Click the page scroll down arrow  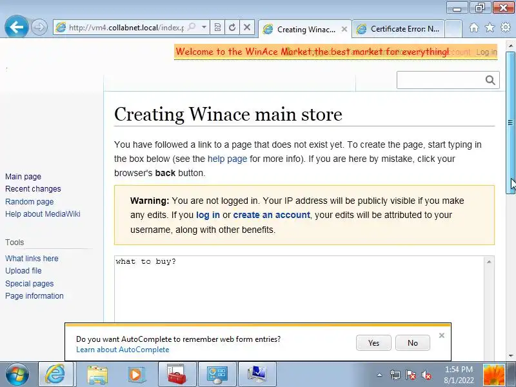[511, 355]
